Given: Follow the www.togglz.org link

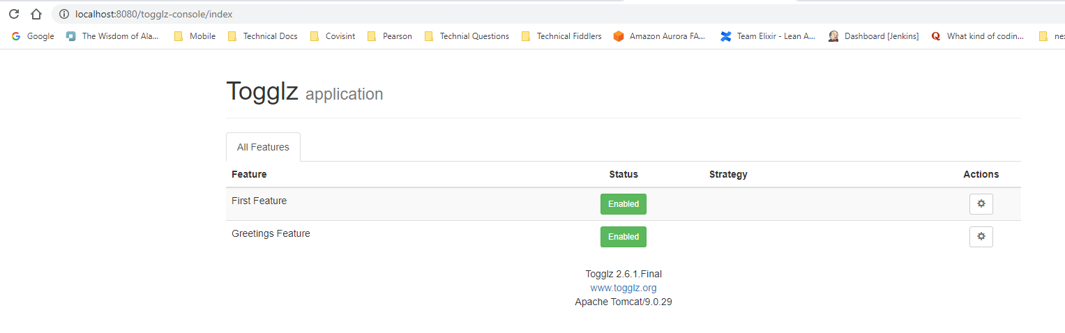Looking at the screenshot, I should pos(623,288).
